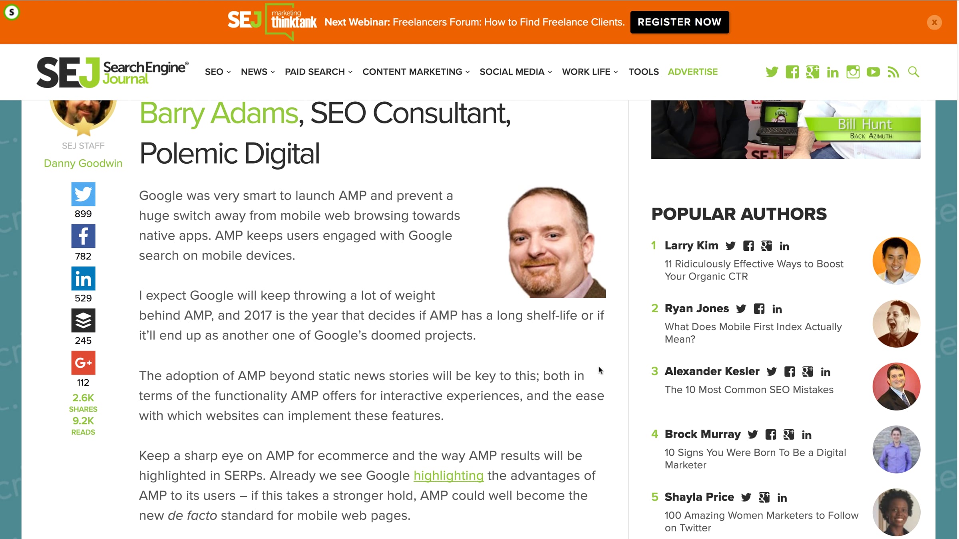Share on Google Plus sidebar button
Image resolution: width=959 pixels, height=539 pixels.
(x=83, y=363)
